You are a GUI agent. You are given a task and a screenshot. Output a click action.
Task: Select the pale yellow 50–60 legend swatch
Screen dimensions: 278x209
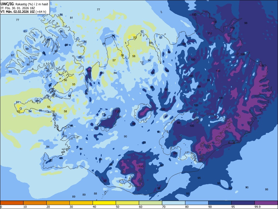pyautogui.click(x=127, y=203)
